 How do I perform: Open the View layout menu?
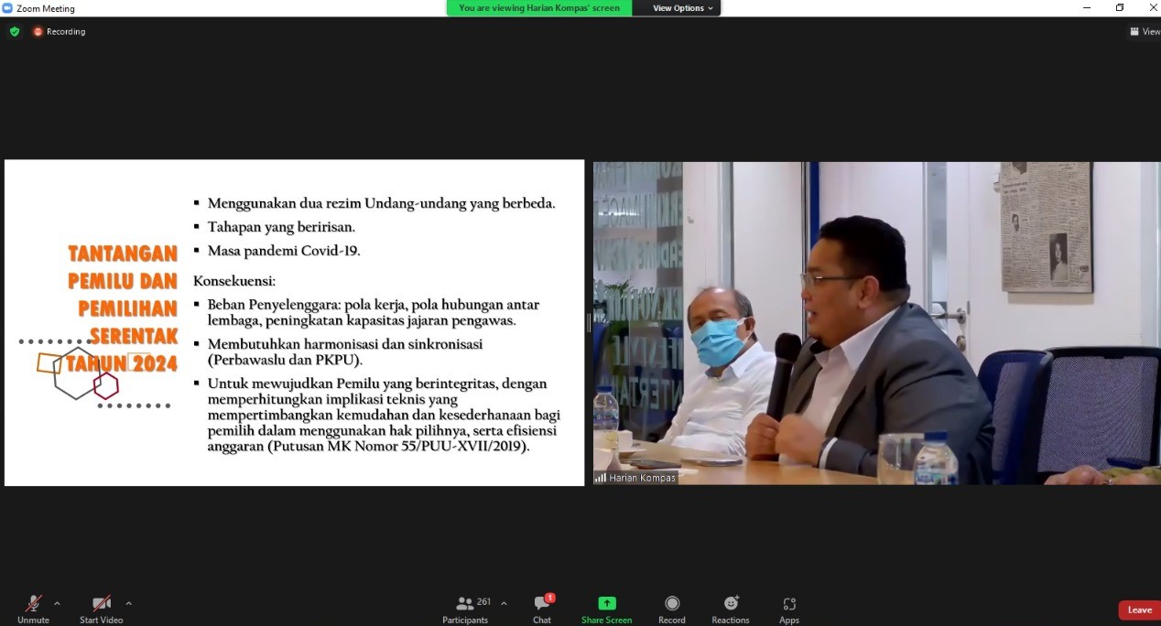point(1144,31)
